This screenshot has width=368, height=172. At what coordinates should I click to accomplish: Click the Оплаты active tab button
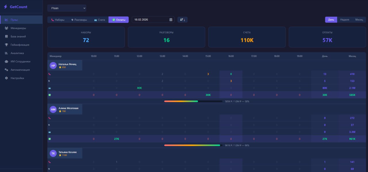(x=118, y=20)
